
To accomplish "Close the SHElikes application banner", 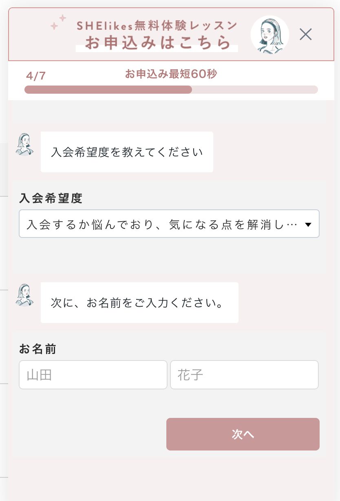I will (305, 34).
